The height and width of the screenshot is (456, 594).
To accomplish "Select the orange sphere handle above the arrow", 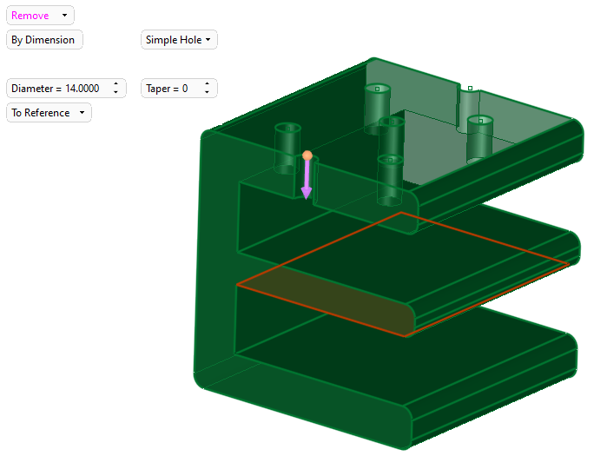I will tap(307, 155).
